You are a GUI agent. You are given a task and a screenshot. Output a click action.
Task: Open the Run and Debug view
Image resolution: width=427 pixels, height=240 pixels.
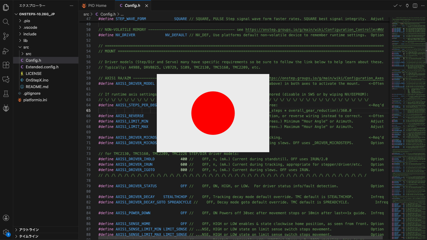click(6, 51)
